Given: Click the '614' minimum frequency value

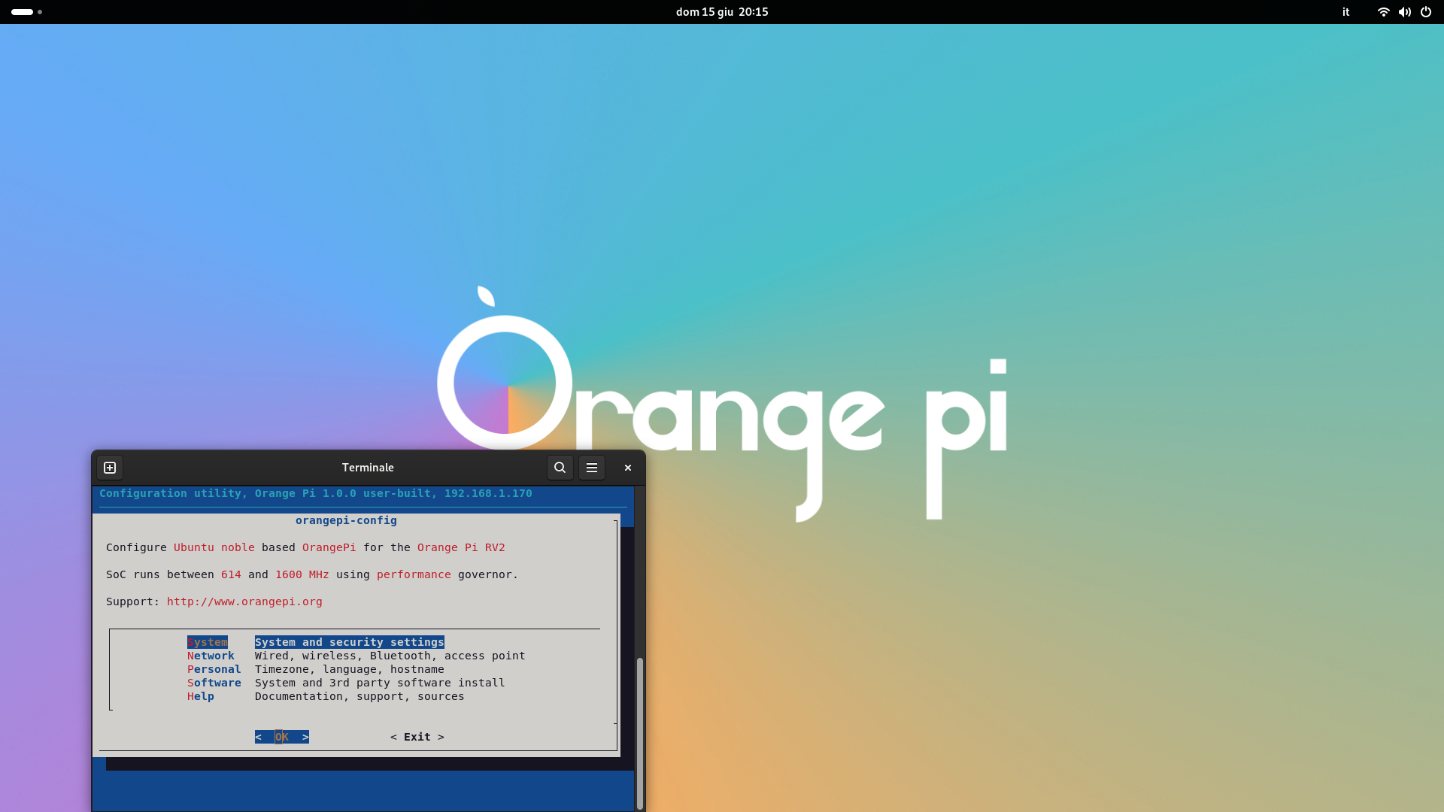Looking at the screenshot, I should pyautogui.click(x=231, y=574).
